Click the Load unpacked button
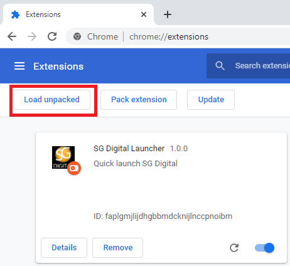The height and width of the screenshot is (266, 290). [51, 100]
